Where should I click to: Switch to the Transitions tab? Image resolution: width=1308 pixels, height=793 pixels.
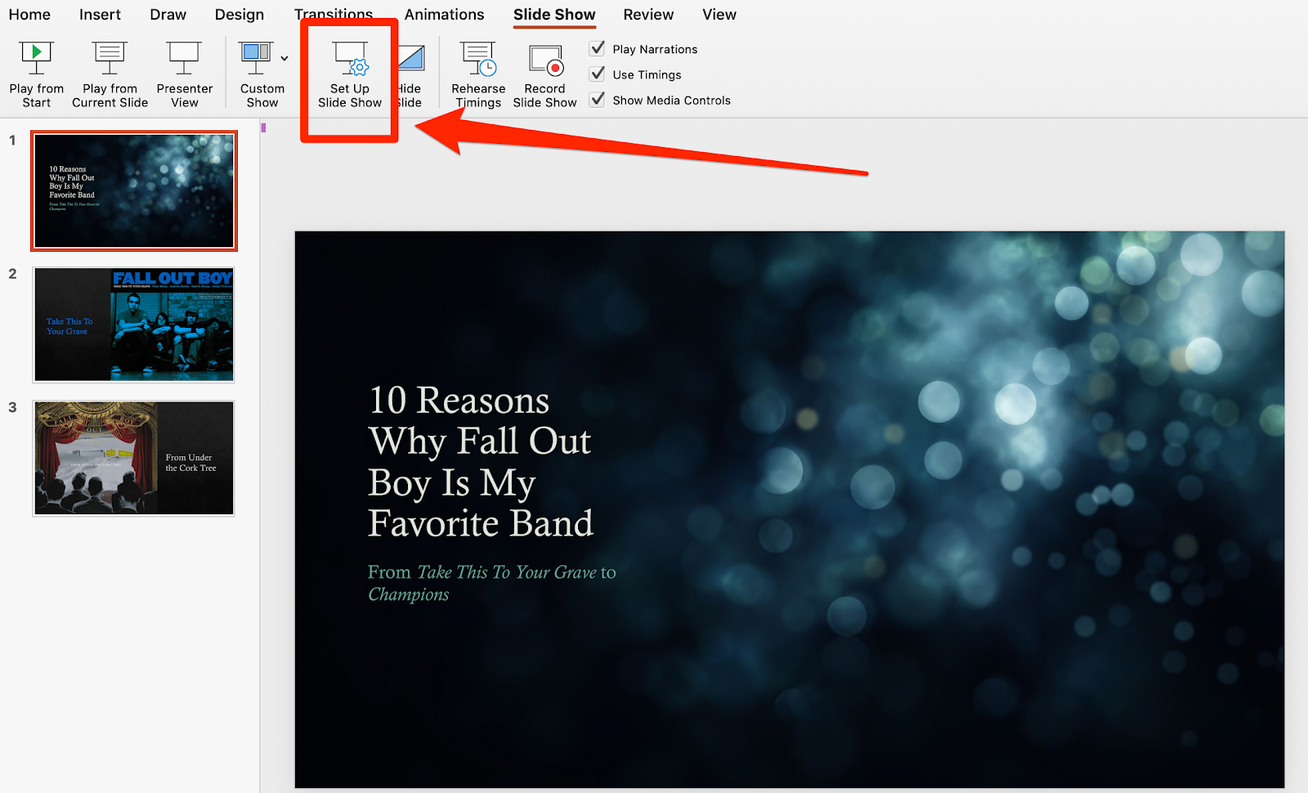334,14
